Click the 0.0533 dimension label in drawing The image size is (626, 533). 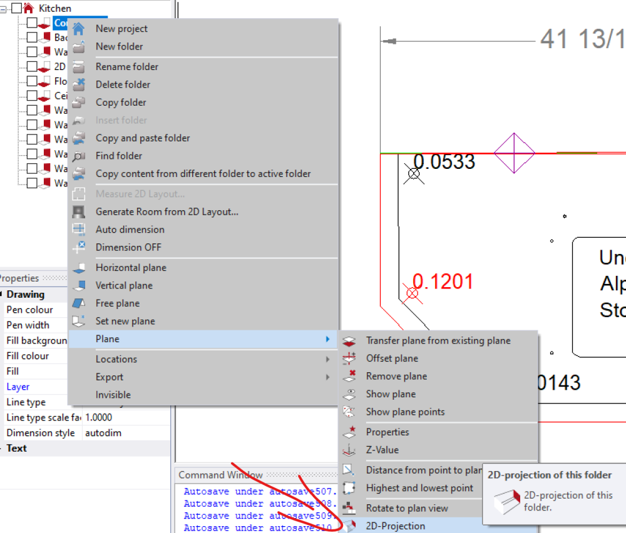pyautogui.click(x=444, y=161)
